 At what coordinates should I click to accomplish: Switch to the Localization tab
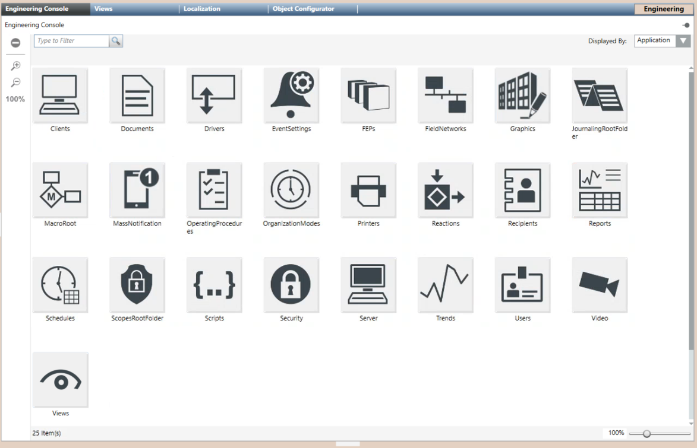[202, 9]
